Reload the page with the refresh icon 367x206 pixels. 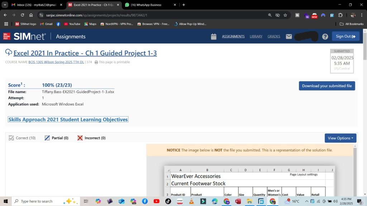coord(23,15)
